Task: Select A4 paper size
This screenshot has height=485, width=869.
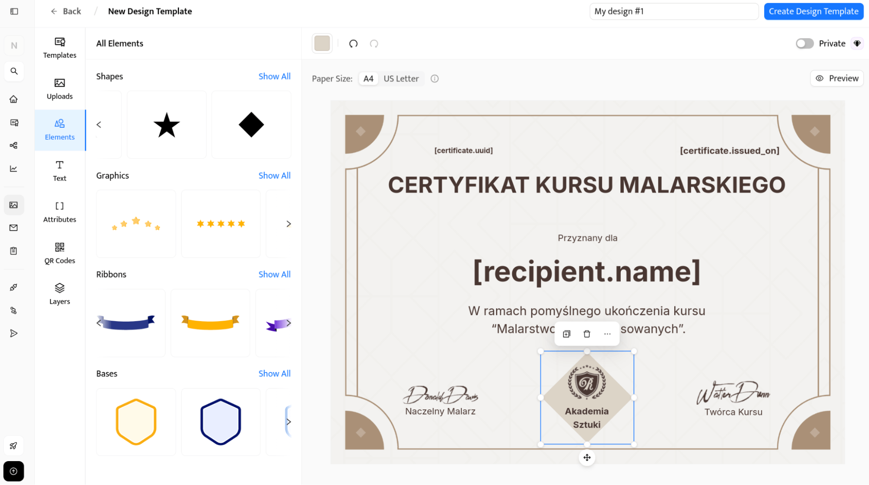Action: (x=368, y=79)
